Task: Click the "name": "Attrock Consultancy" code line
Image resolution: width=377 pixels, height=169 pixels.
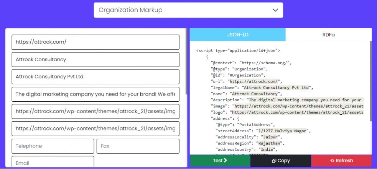Action: click(x=247, y=94)
